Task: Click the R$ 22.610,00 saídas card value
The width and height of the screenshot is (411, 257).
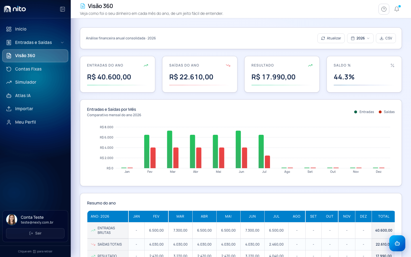Action: pyautogui.click(x=191, y=77)
